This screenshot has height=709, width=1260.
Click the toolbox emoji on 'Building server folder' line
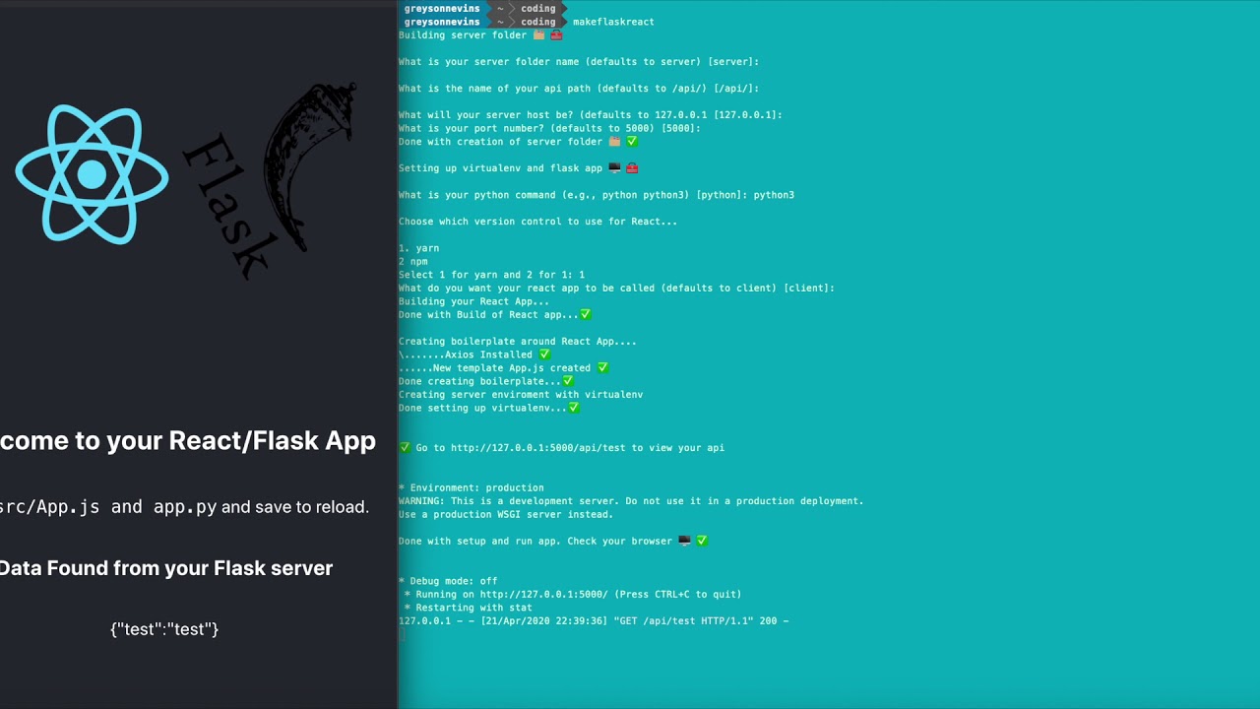pos(556,35)
